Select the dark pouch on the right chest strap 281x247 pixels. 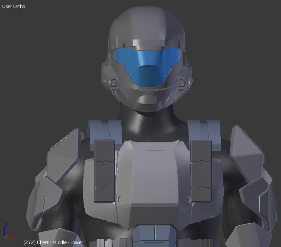[201, 171]
